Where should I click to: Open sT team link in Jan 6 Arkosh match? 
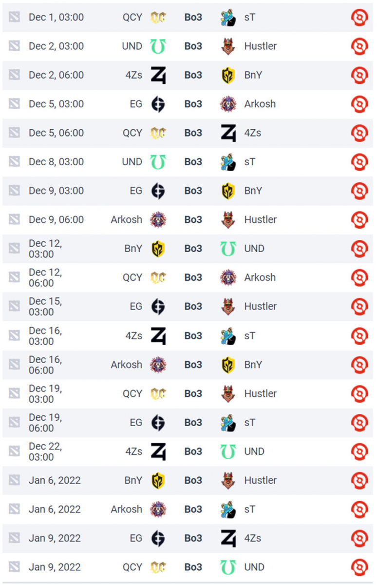pyautogui.click(x=250, y=509)
